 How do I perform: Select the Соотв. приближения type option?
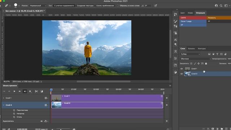point(105,6)
